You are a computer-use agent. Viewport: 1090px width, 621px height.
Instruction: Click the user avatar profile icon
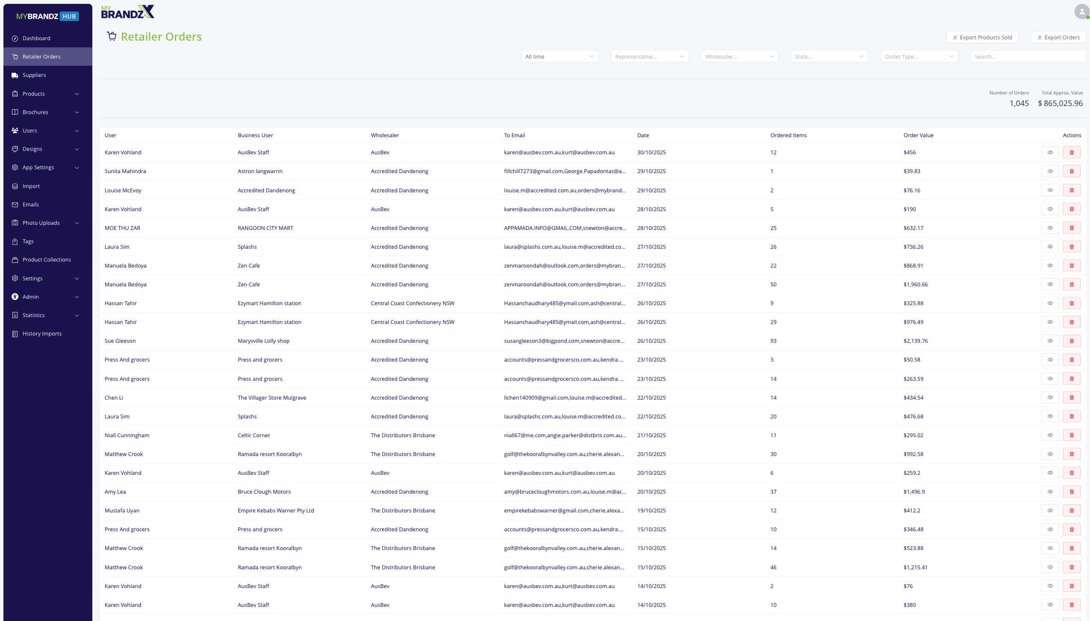1081,12
